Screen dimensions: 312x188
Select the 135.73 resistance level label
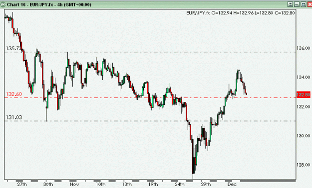click(x=13, y=48)
